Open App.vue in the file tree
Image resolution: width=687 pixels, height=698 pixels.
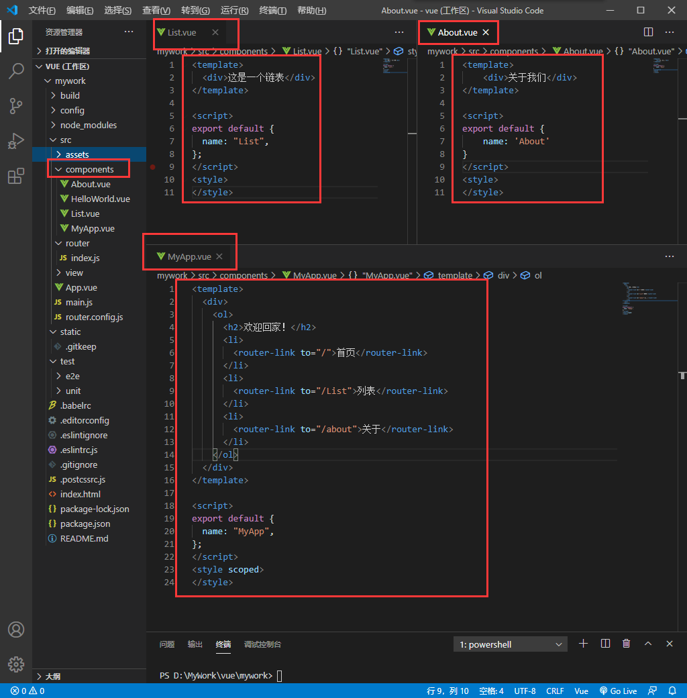89,287
